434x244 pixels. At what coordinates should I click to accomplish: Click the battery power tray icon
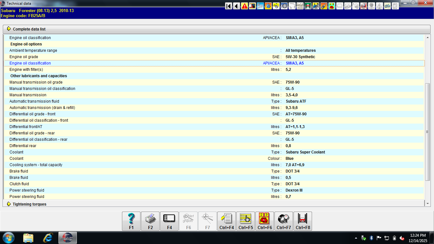[x=394, y=238]
